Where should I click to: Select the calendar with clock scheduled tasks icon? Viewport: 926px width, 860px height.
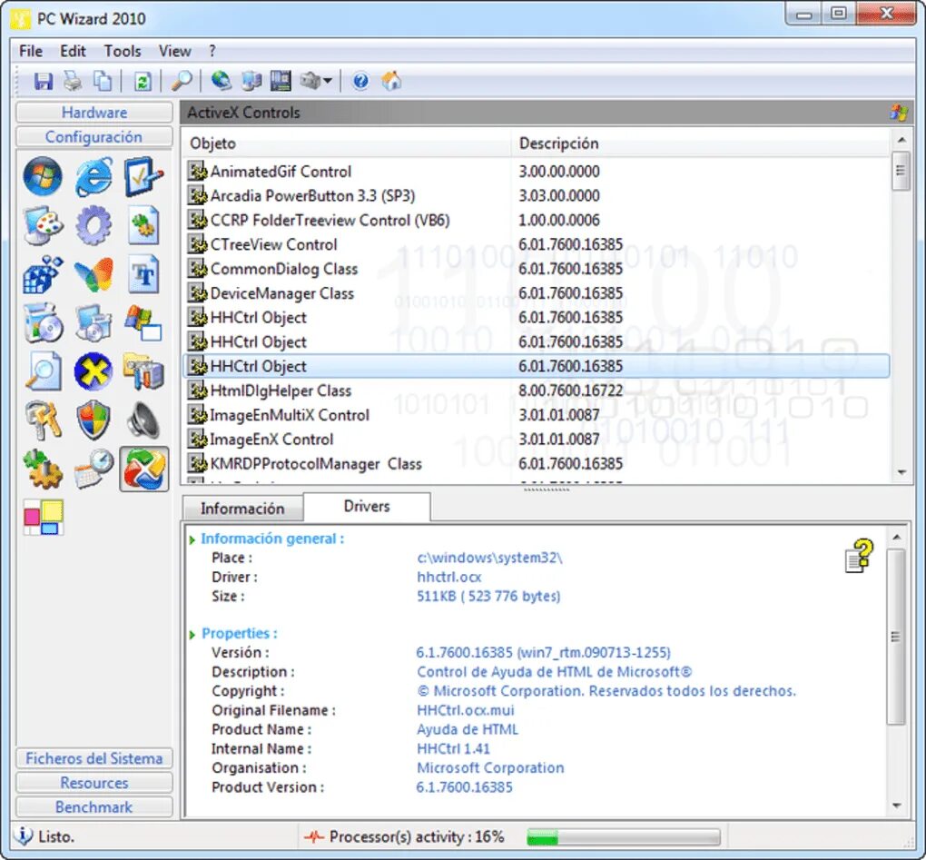tap(94, 469)
